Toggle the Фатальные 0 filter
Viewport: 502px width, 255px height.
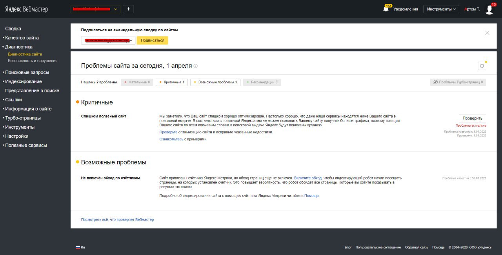(x=137, y=82)
